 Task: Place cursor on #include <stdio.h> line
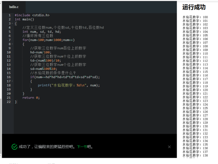click(x=32, y=15)
